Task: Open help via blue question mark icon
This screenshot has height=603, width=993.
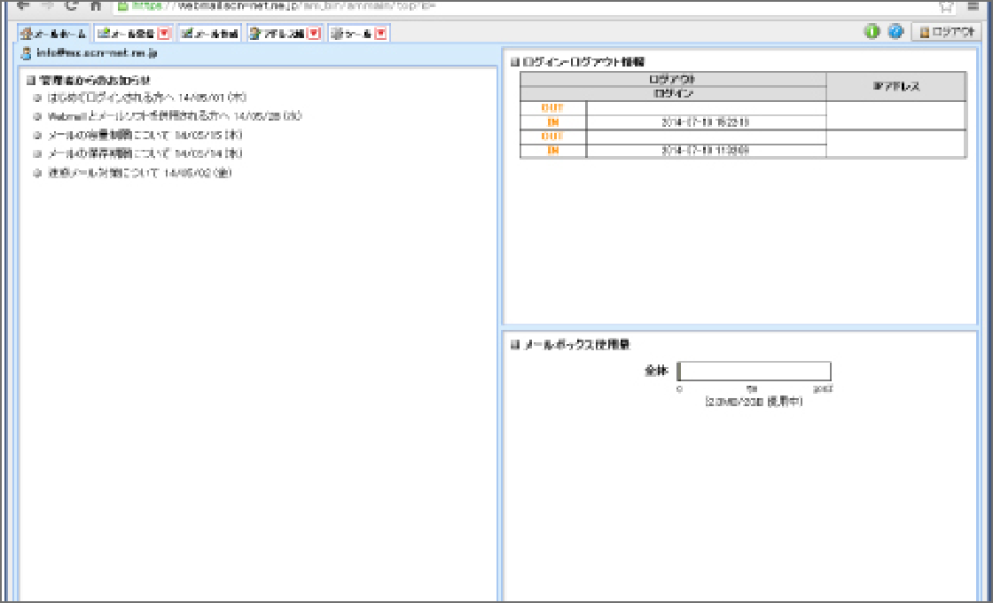Action: pos(895,32)
